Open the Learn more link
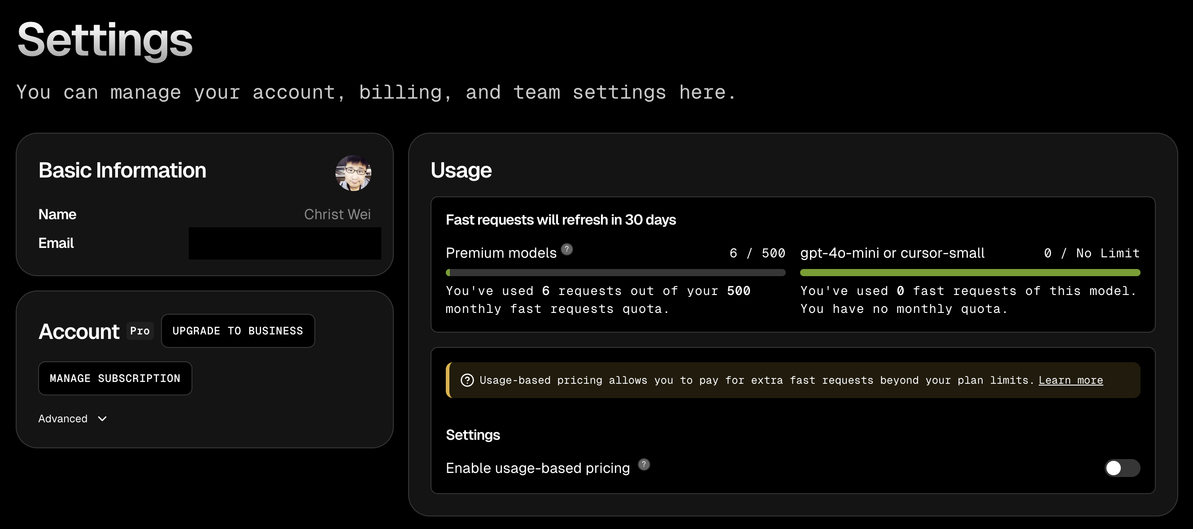Screen dimensions: 1193x529 click(1071, 380)
